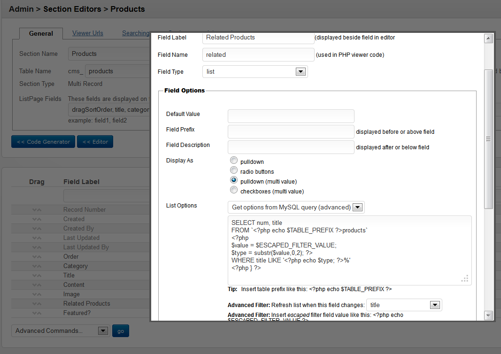Screen dimensions: 501x354
Task: Switch to the Viewer Urls tab
Action: [x=88, y=33]
